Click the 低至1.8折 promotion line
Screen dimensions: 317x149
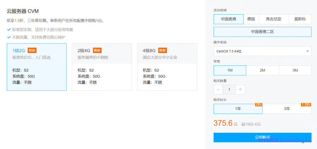pyautogui.click(x=56, y=21)
